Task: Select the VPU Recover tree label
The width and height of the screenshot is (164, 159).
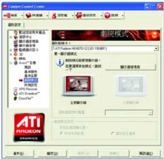Action: point(28,89)
